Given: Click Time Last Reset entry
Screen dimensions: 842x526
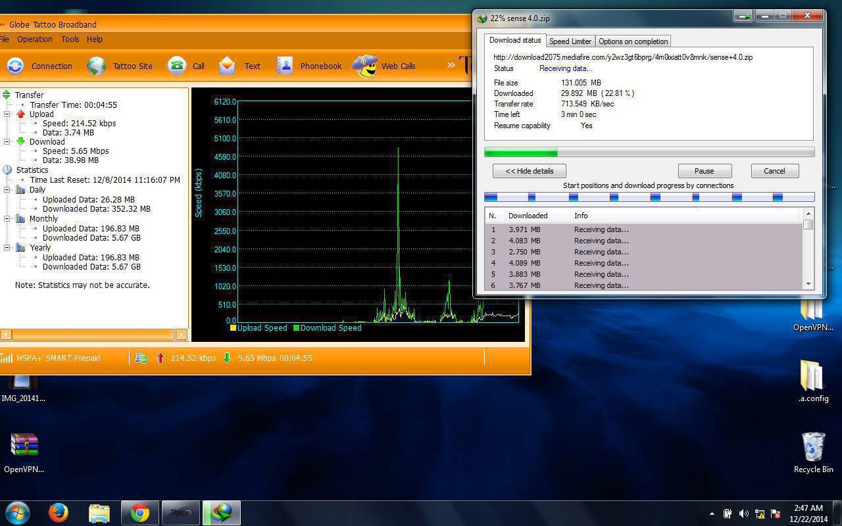Looking at the screenshot, I should [105, 179].
